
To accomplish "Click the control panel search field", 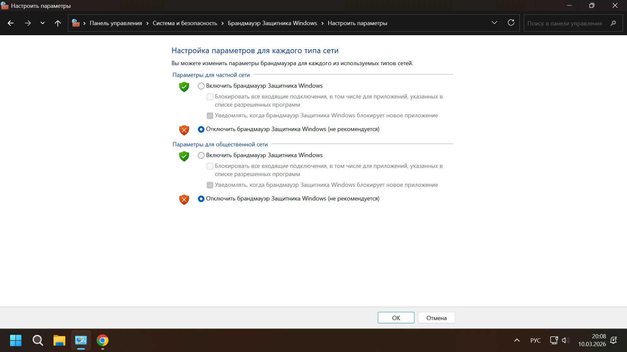I will (x=565, y=23).
